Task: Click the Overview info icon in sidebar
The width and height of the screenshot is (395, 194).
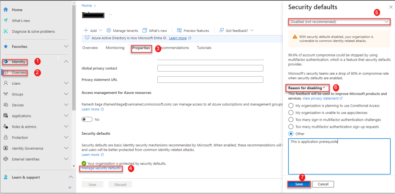Action: 6,72
